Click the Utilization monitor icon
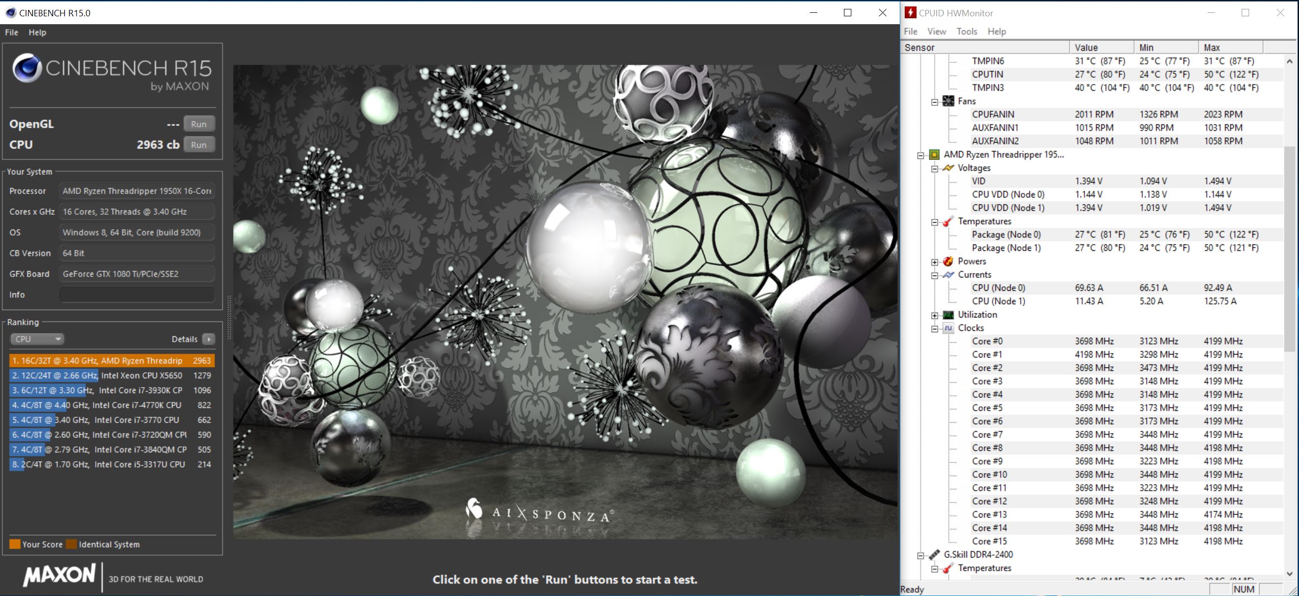Viewport: 1299px width, 596px height. point(948,315)
